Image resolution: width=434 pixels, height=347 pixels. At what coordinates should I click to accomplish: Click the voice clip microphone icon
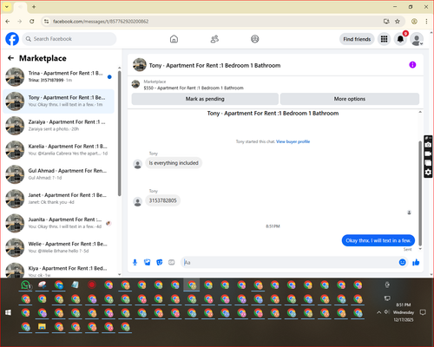[135, 262]
